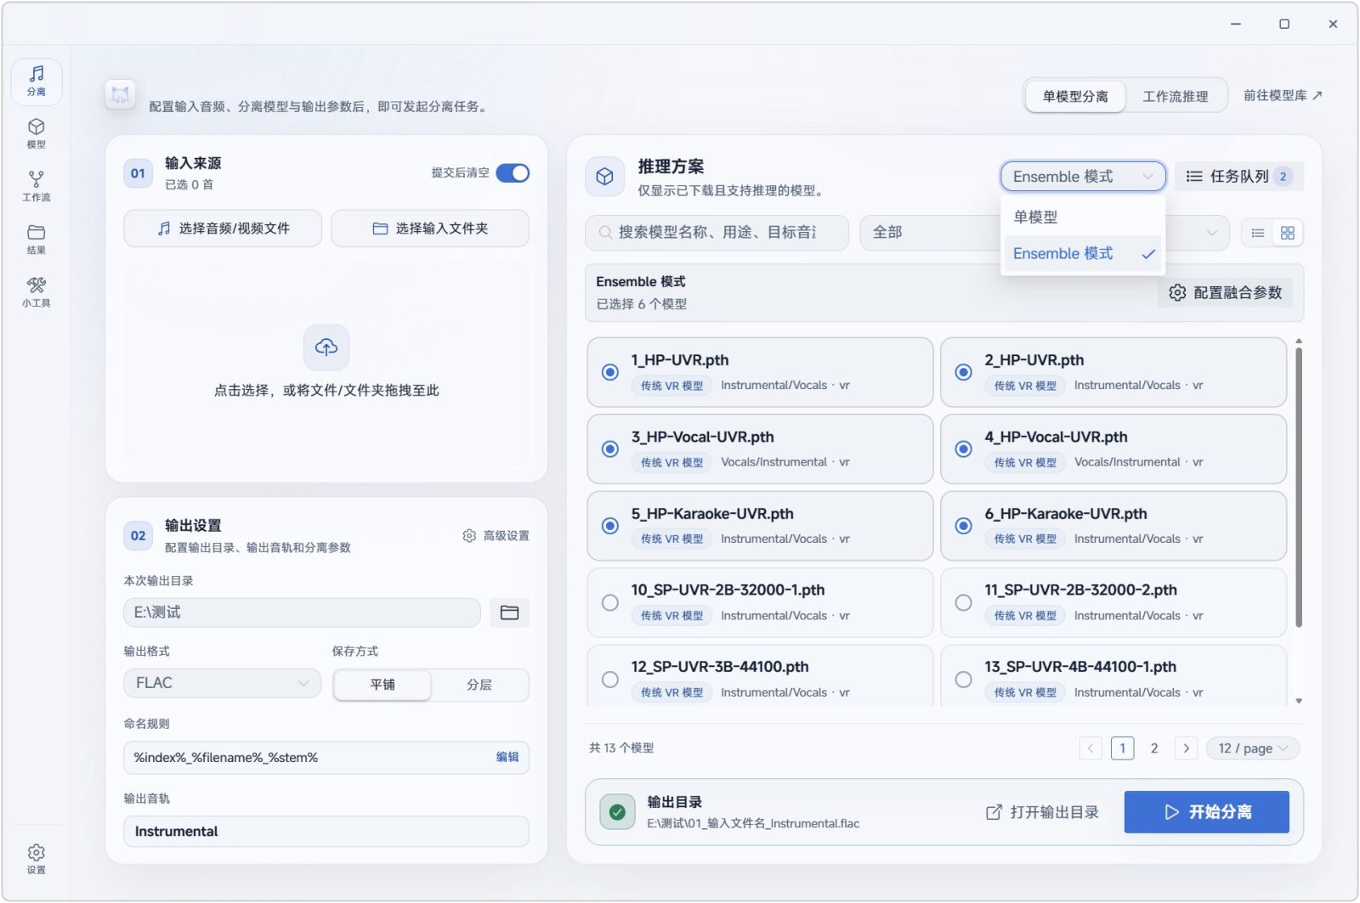Click the search magnifier icon
1360x903 pixels.
605,233
